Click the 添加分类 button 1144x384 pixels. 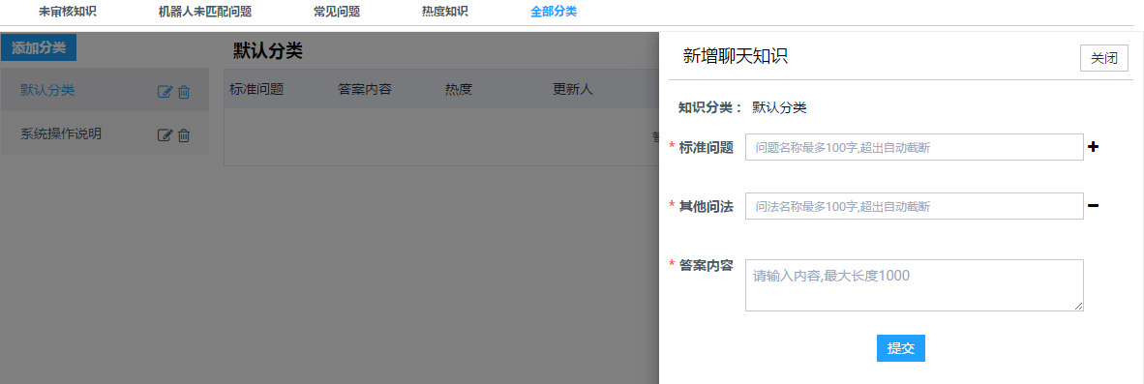click(39, 48)
